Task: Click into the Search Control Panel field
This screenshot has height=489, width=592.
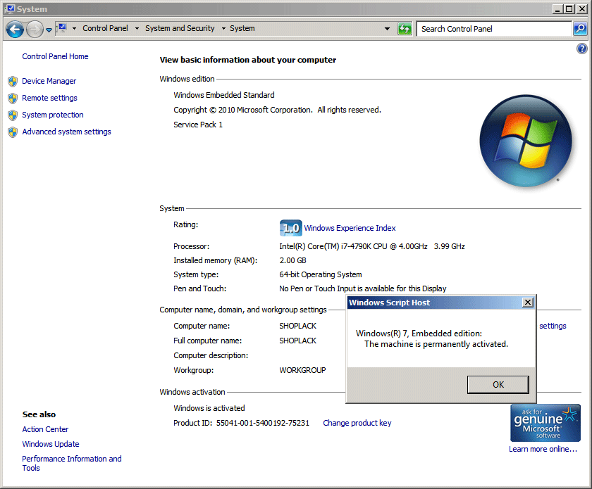Action: (x=493, y=29)
